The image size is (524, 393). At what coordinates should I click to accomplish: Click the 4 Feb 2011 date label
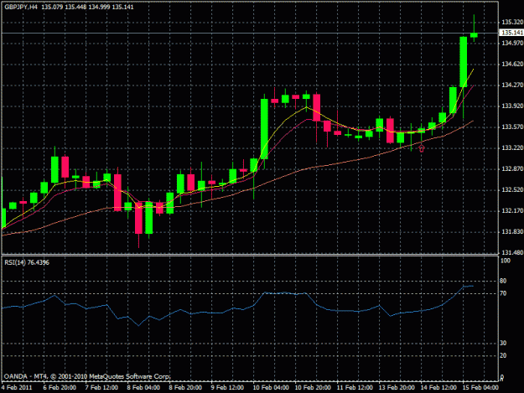pyautogui.click(x=17, y=388)
